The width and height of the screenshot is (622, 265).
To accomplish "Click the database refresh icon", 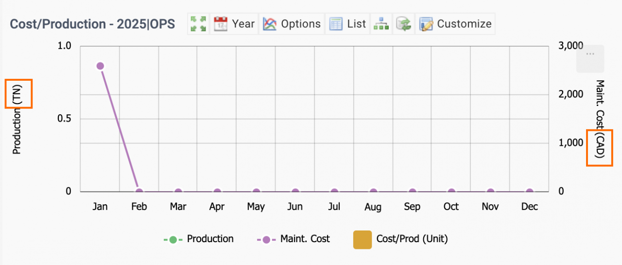I will [403, 24].
